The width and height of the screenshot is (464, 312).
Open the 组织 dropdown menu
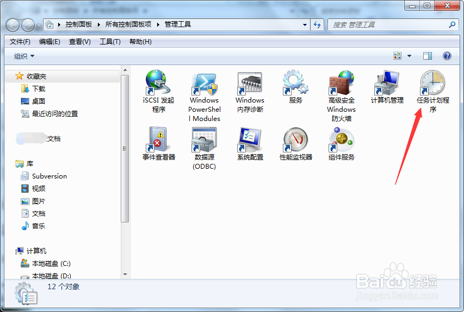(24, 56)
